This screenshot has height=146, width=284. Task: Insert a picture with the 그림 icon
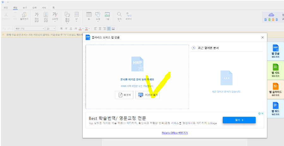(107, 14)
